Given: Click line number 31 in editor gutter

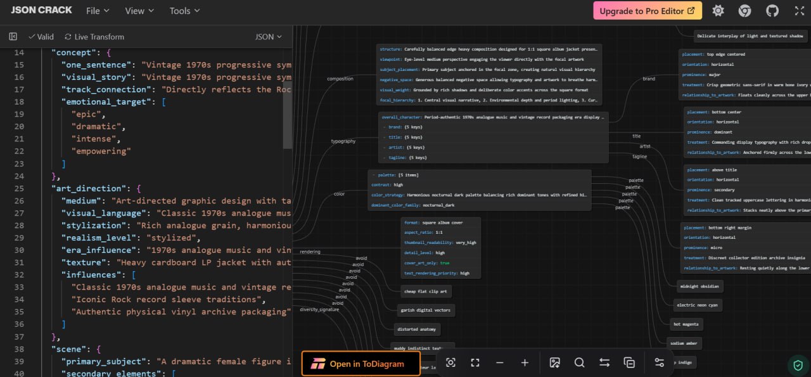Looking at the screenshot, I should point(18,262).
